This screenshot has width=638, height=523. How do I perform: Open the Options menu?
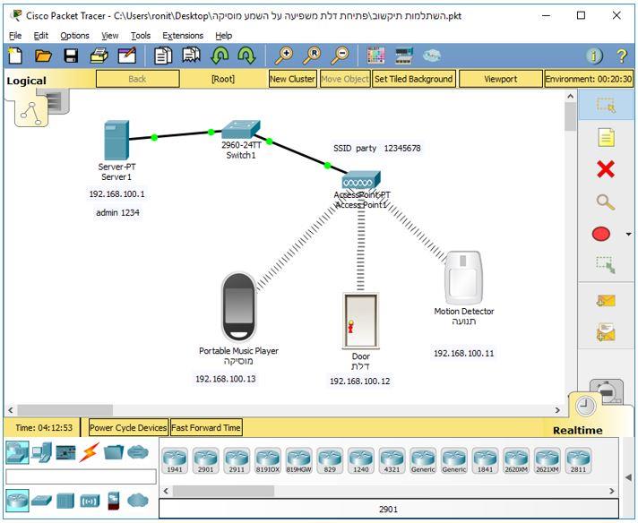[75, 36]
